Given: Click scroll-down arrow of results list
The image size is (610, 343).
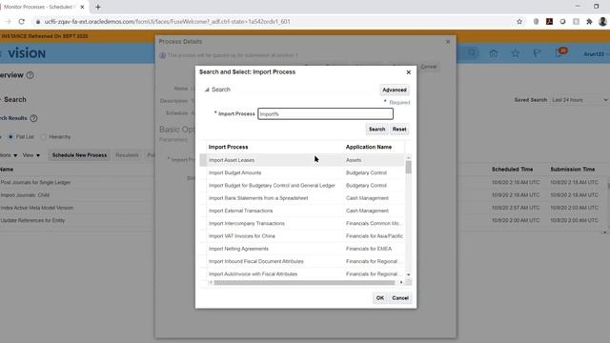Looking at the screenshot, I should point(409,274).
